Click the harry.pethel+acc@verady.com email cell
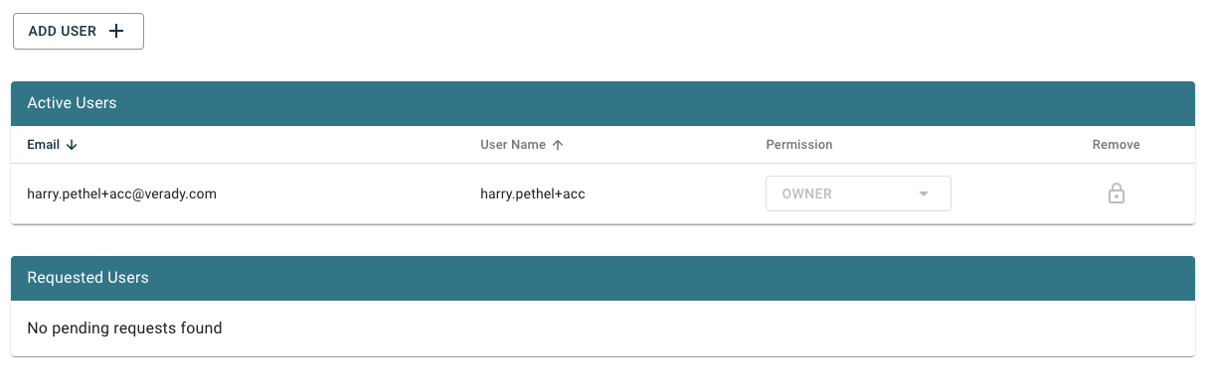This screenshot has width=1213, height=384. (x=122, y=193)
